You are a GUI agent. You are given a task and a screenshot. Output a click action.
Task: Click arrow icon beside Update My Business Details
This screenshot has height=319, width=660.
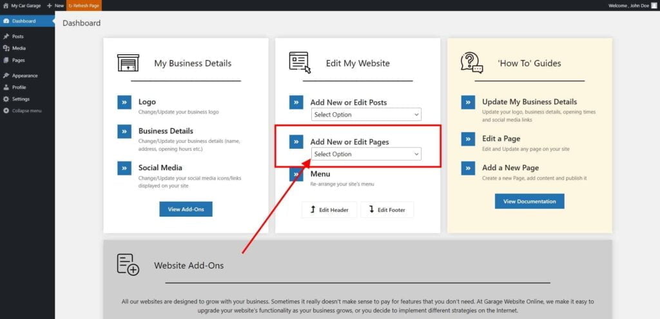click(x=468, y=102)
